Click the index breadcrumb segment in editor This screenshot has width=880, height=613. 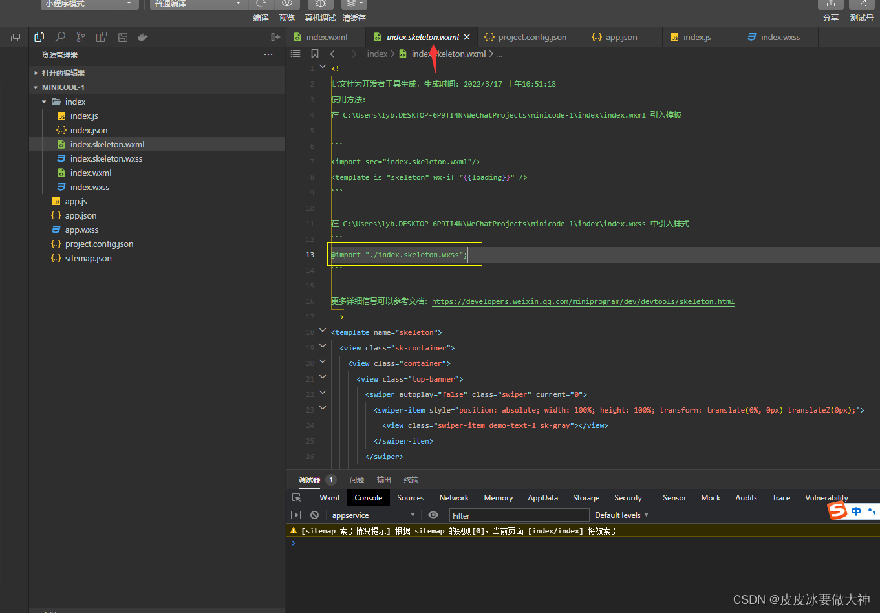(x=377, y=54)
